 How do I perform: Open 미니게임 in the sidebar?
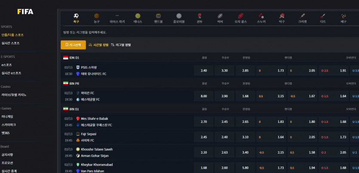pos(7,116)
